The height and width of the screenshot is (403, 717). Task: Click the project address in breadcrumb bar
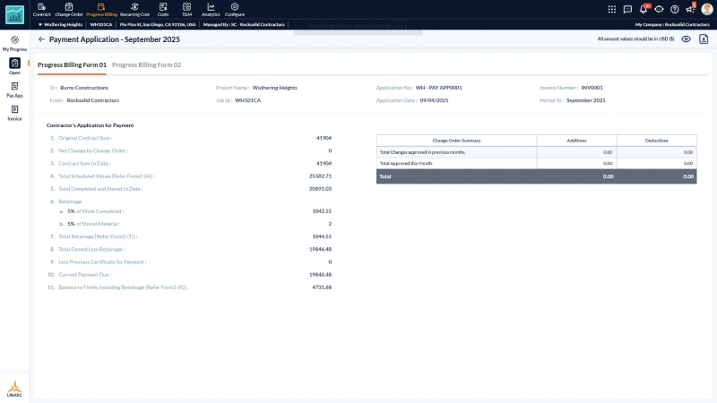coord(158,25)
